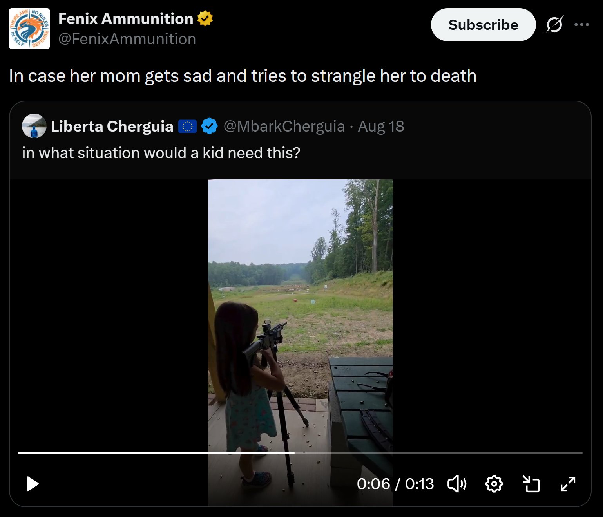Open the Grok slash icon
Viewport: 603px width, 517px height.
click(554, 25)
